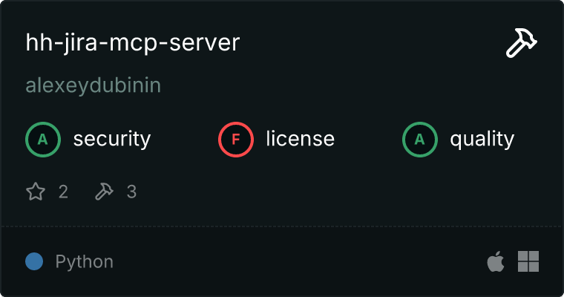Click the green A badge beside quality
The width and height of the screenshot is (564, 297).
coord(420,140)
